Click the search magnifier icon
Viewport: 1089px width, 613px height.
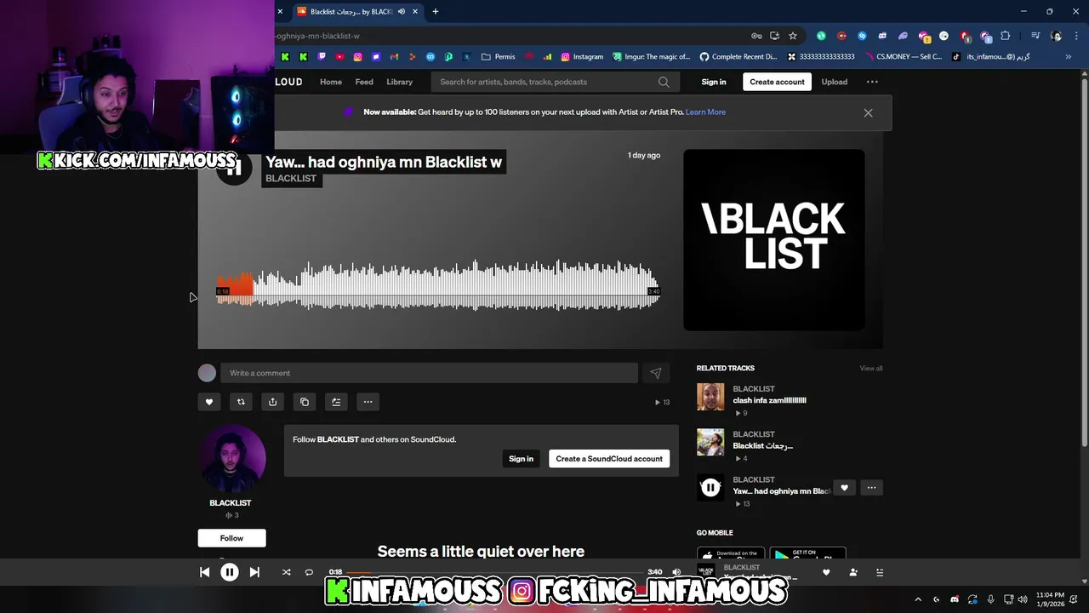click(x=664, y=82)
